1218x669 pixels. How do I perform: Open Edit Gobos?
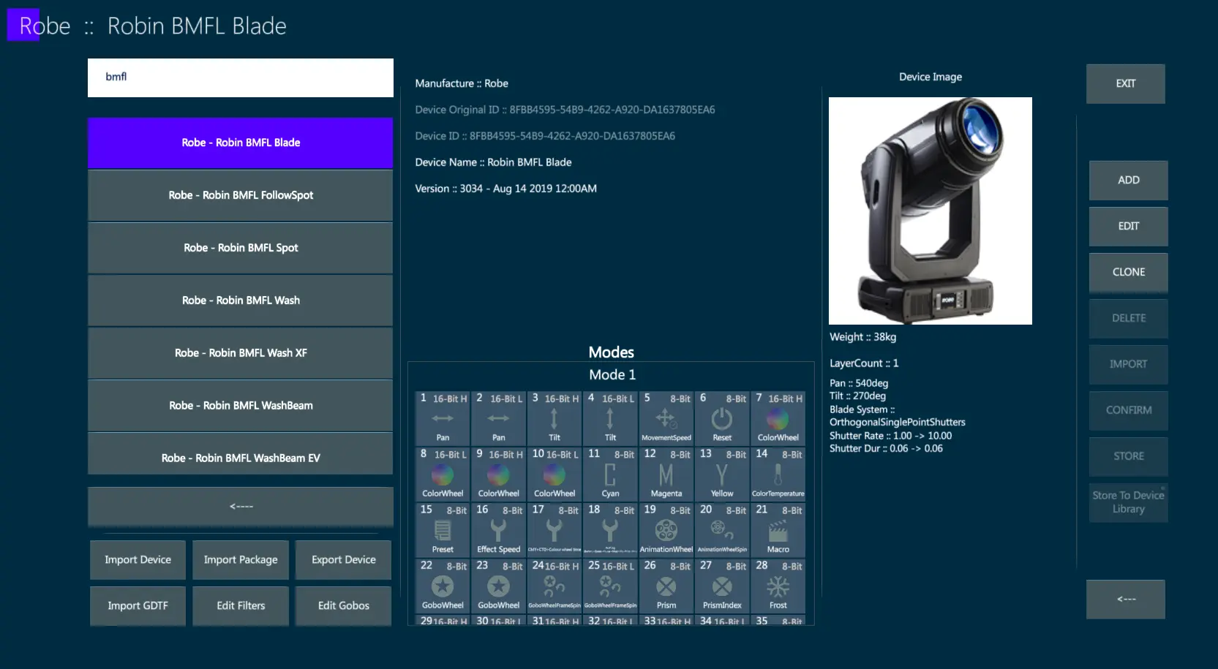pos(343,606)
